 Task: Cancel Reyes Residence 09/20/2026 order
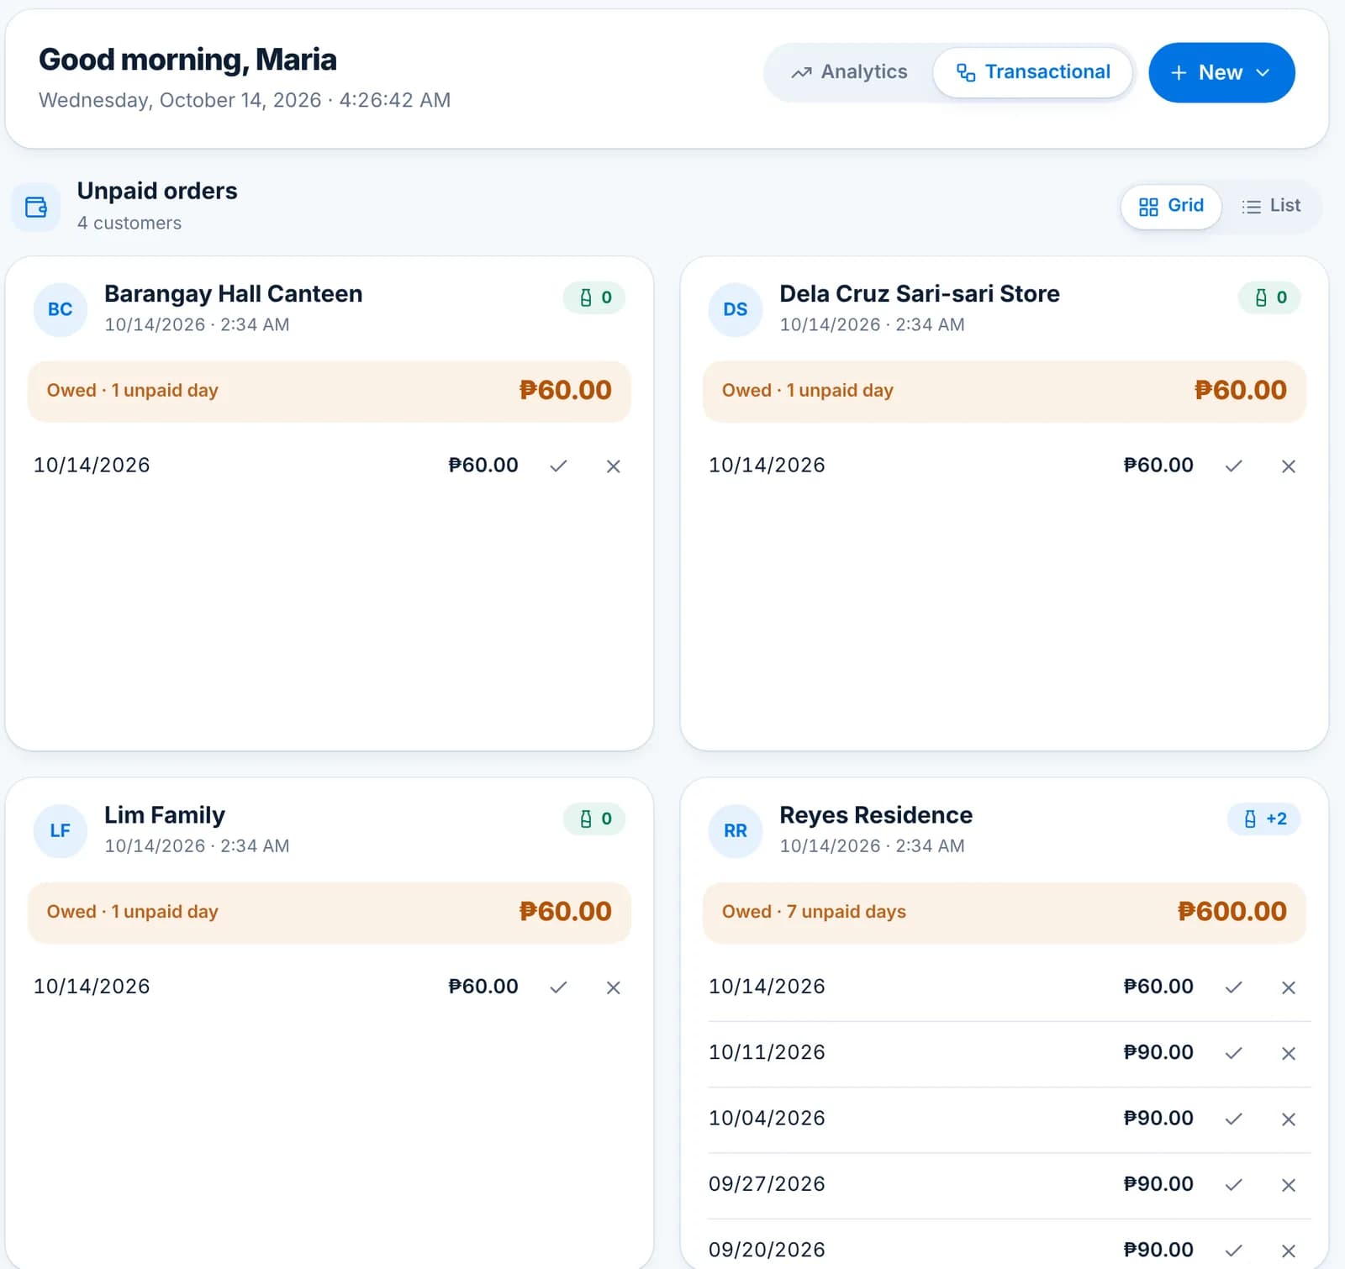click(1289, 1250)
